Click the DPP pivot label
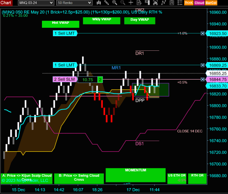The image size is (228, 194). [140, 100]
